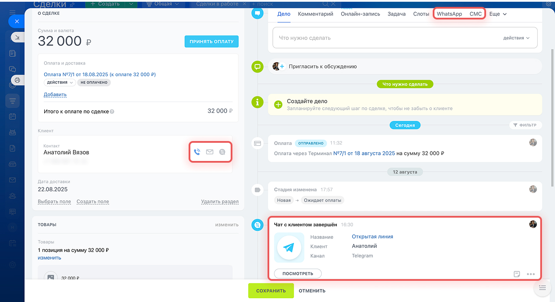Open the Фильтр button in the timeline
The height and width of the screenshot is (302, 555).
tap(525, 125)
